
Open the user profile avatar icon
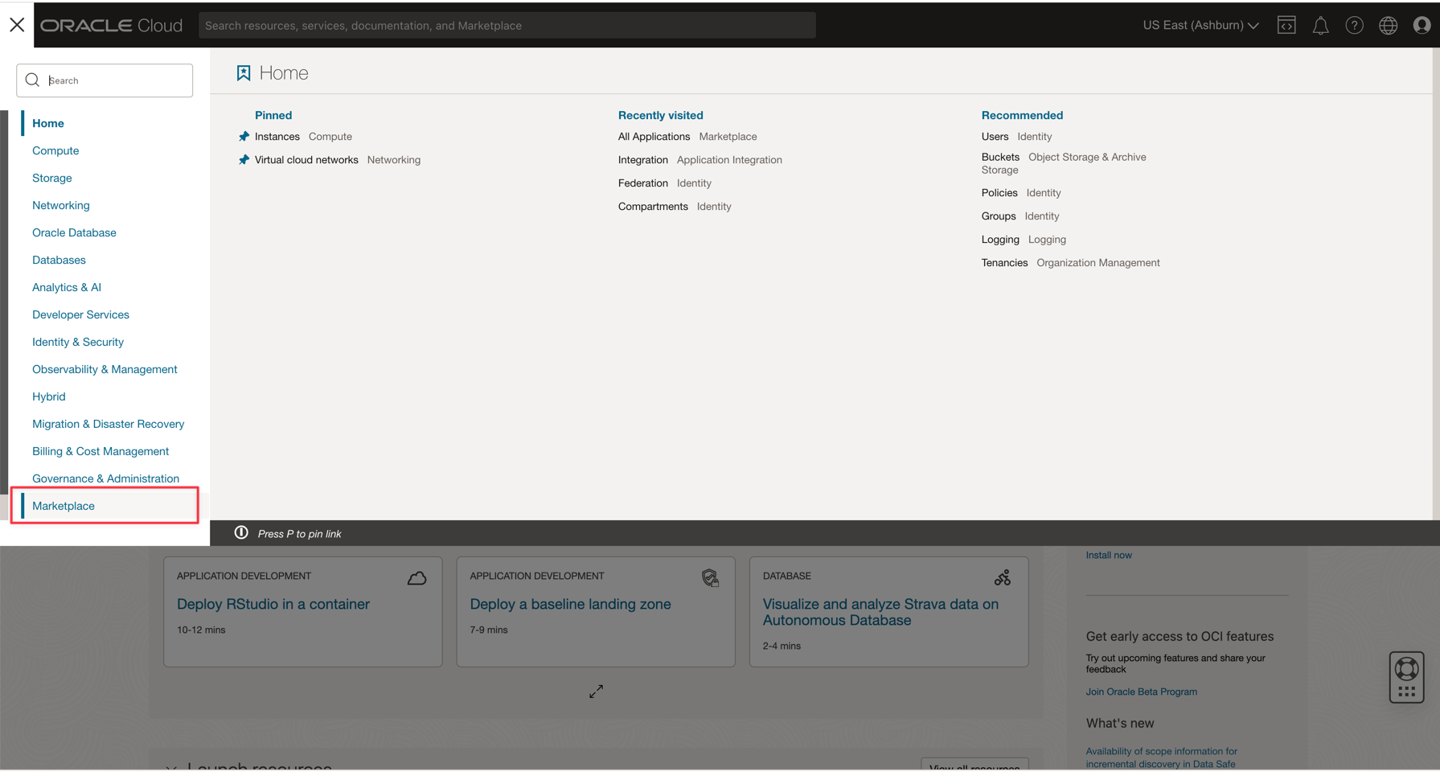(x=1422, y=26)
